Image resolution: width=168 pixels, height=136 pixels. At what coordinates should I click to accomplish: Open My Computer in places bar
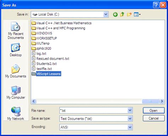16,92
